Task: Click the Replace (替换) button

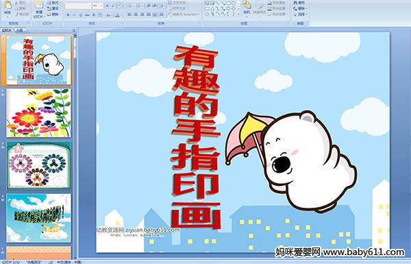Action: click(300, 8)
